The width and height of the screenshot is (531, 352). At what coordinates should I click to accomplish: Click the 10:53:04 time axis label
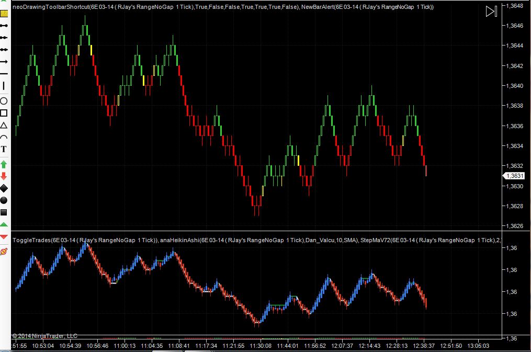point(43,346)
